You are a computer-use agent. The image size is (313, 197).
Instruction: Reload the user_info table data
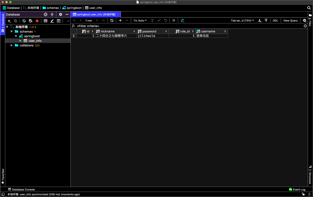point(112,20)
